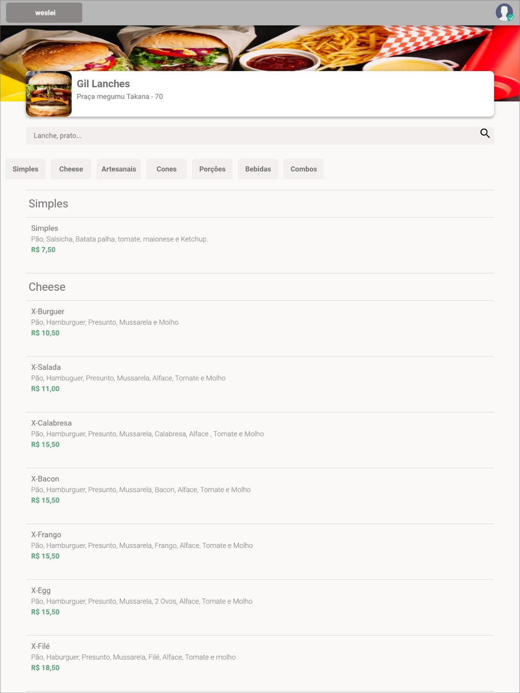Jump to the Combos category
Screen dimensions: 520x693
[304, 169]
